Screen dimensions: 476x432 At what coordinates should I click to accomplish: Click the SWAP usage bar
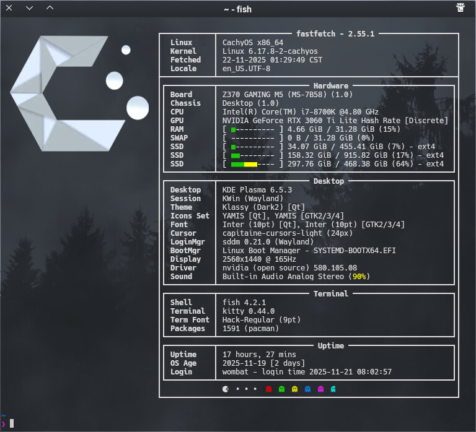coord(253,138)
